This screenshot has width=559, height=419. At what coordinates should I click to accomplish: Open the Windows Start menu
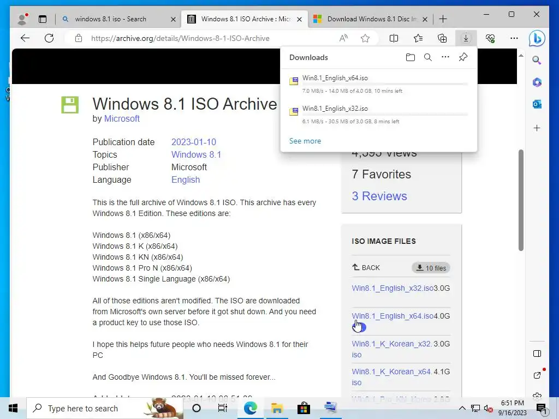tap(13, 408)
